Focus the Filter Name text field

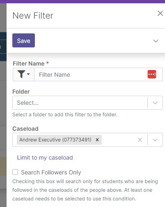point(91,74)
